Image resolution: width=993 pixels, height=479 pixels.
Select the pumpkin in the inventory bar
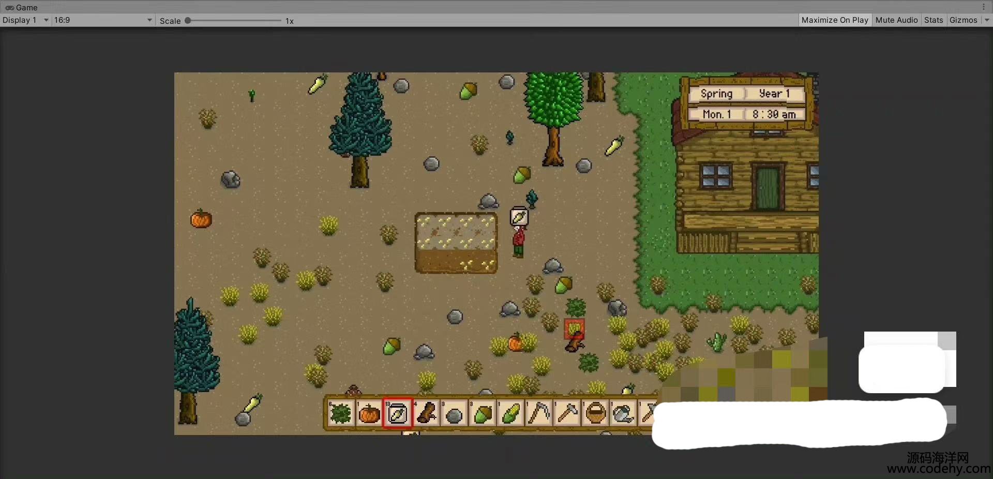(369, 413)
